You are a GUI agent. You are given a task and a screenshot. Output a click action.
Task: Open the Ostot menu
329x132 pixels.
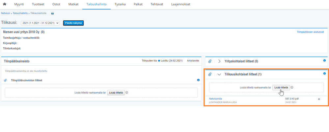click(x=56, y=4)
